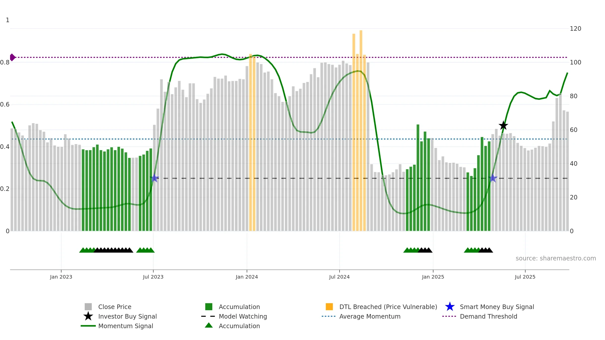The image size is (605, 340).
Task: Click the Jul 2025 axis label
Action: pos(525,277)
